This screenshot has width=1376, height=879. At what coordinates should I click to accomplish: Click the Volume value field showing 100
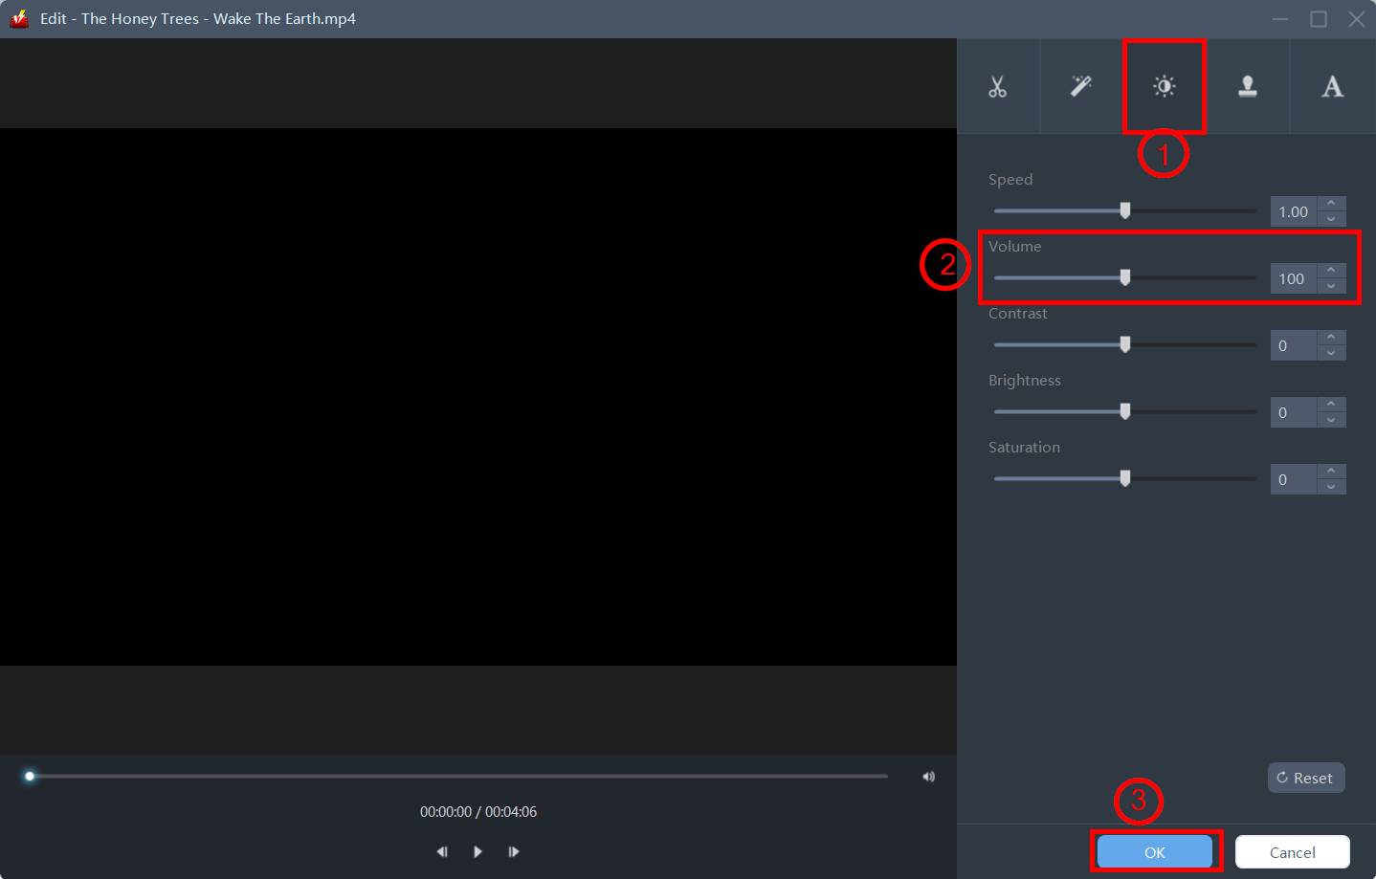click(x=1293, y=278)
